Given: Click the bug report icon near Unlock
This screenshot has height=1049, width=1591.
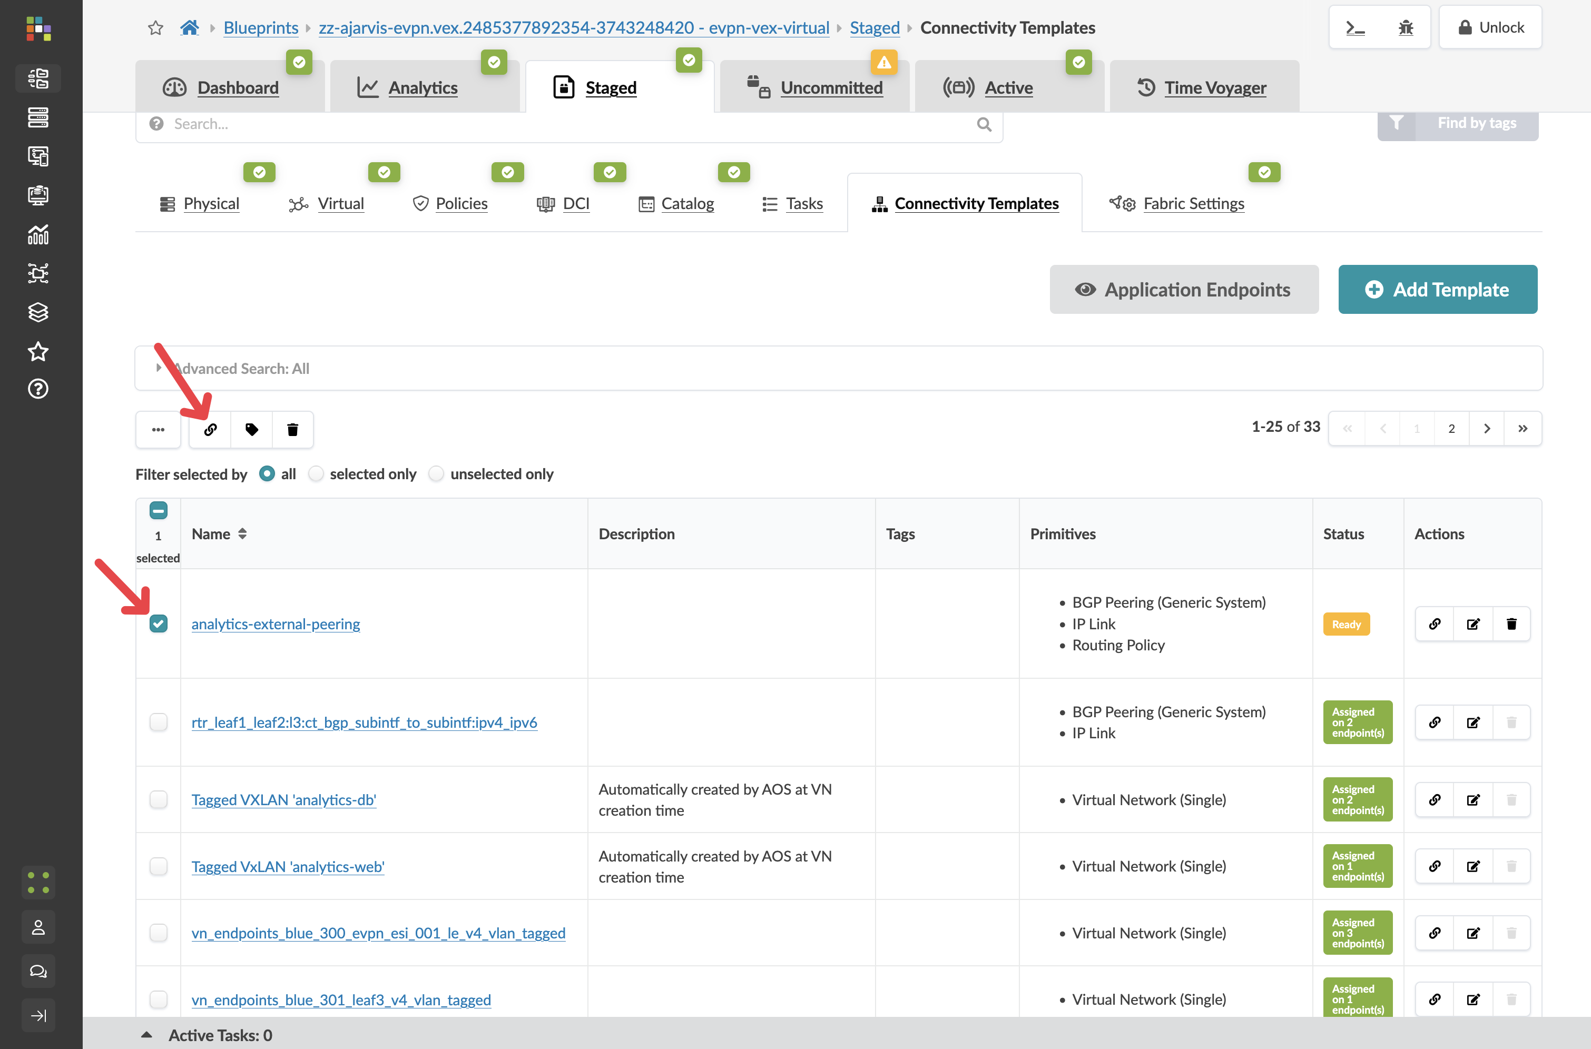Looking at the screenshot, I should click(1406, 27).
